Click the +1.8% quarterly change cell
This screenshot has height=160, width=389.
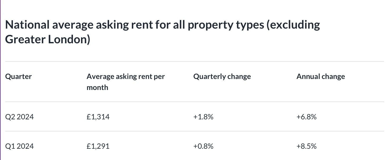(x=203, y=117)
